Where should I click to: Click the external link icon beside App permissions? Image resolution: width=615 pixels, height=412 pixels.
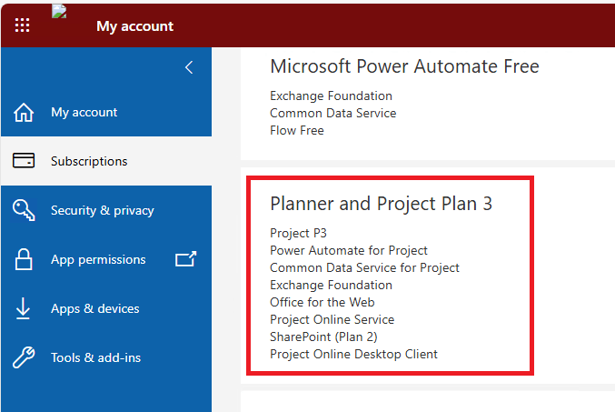click(185, 259)
